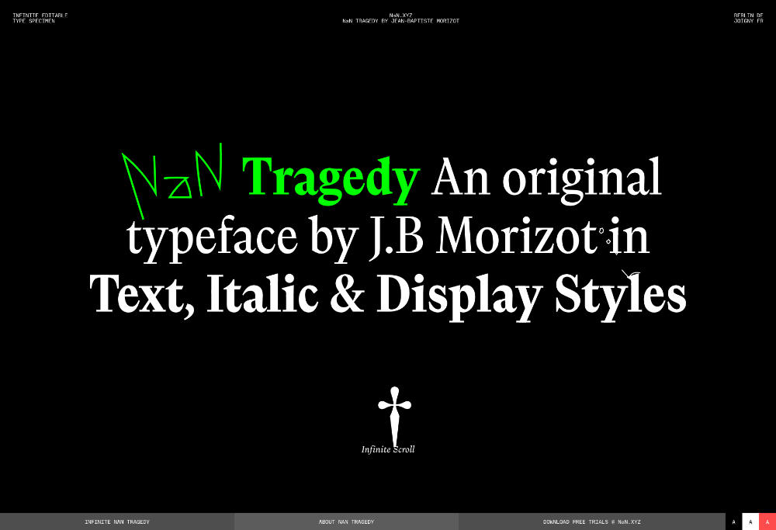The height and width of the screenshot is (530, 776).
Task: Select the black theme swatch
Action: (x=733, y=521)
